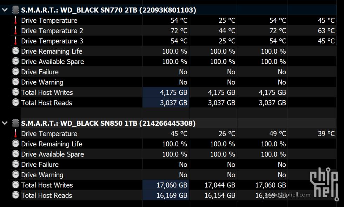
Task: Click the SN850 Total Host Reads clock icon
Action: (x=15, y=195)
